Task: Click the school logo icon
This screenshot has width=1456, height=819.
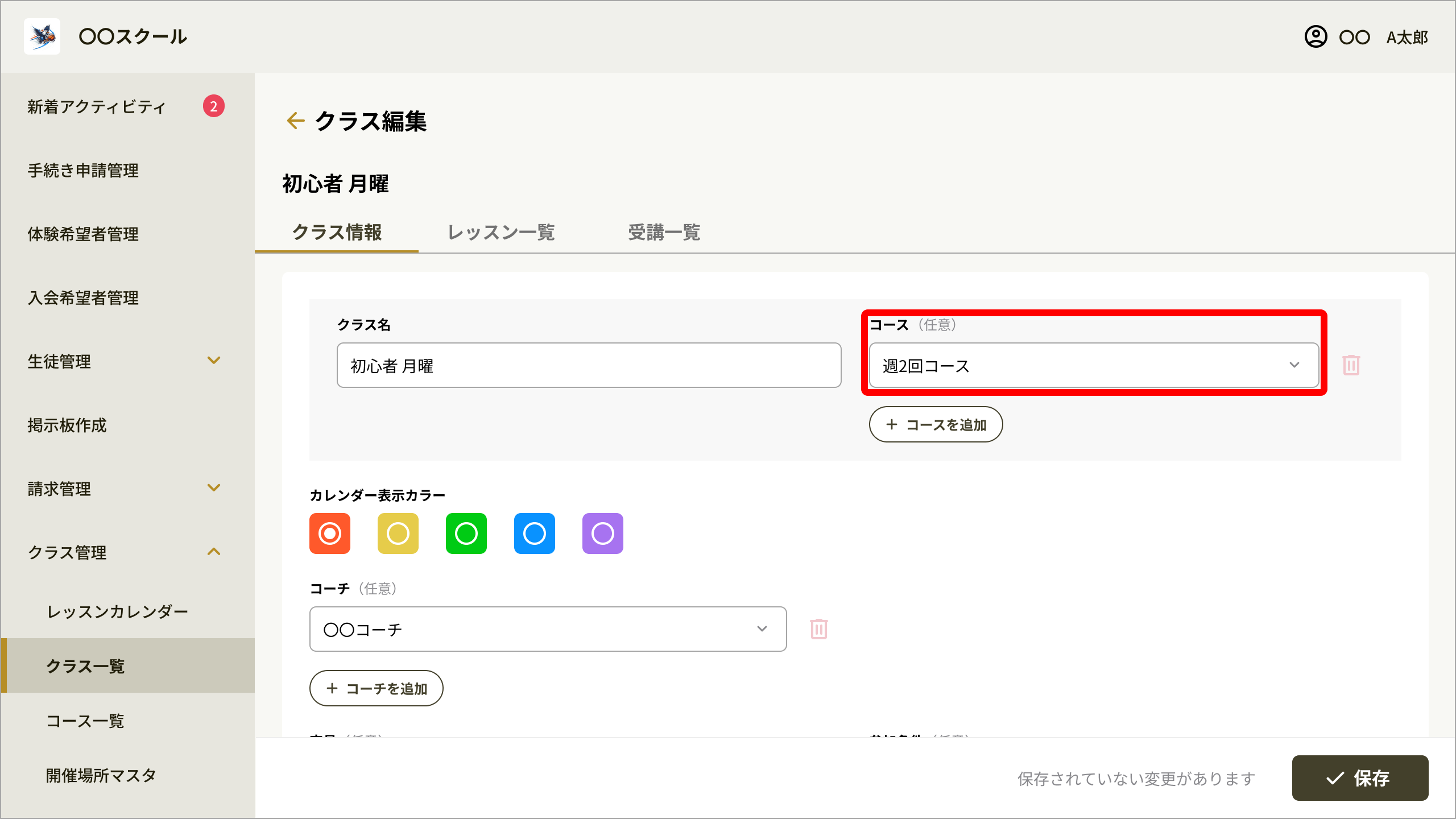Action: click(42, 36)
